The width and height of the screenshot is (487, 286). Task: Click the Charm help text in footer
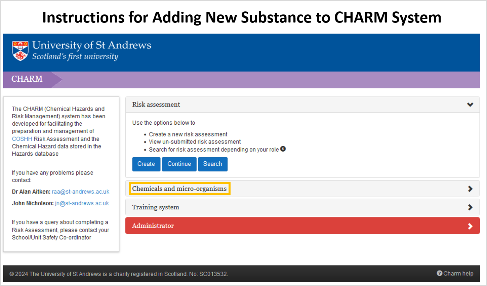(x=458, y=273)
